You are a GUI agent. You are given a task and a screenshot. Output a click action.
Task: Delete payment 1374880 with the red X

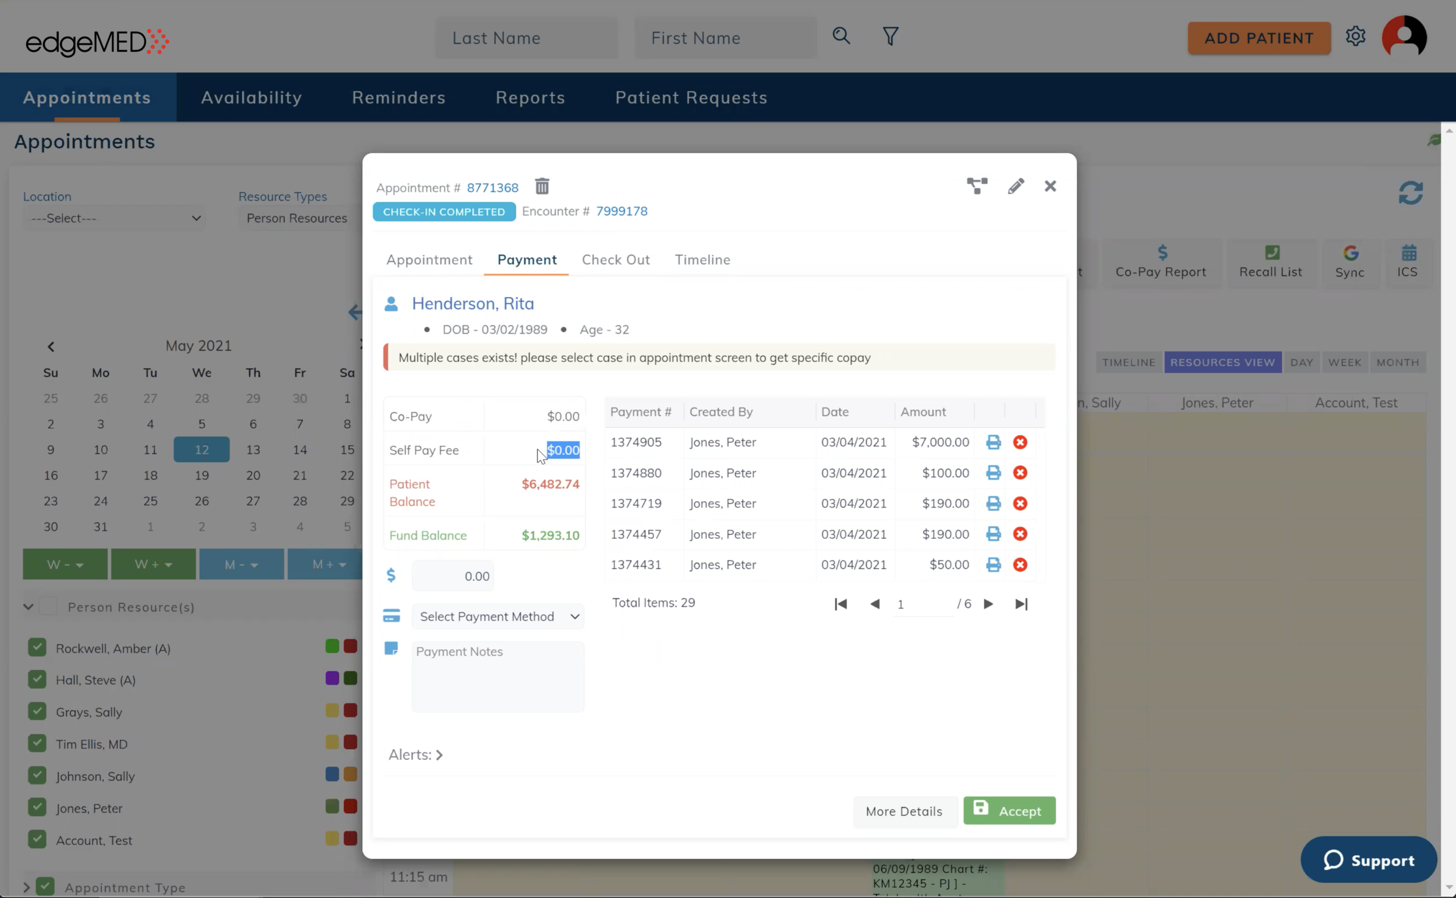click(1020, 473)
